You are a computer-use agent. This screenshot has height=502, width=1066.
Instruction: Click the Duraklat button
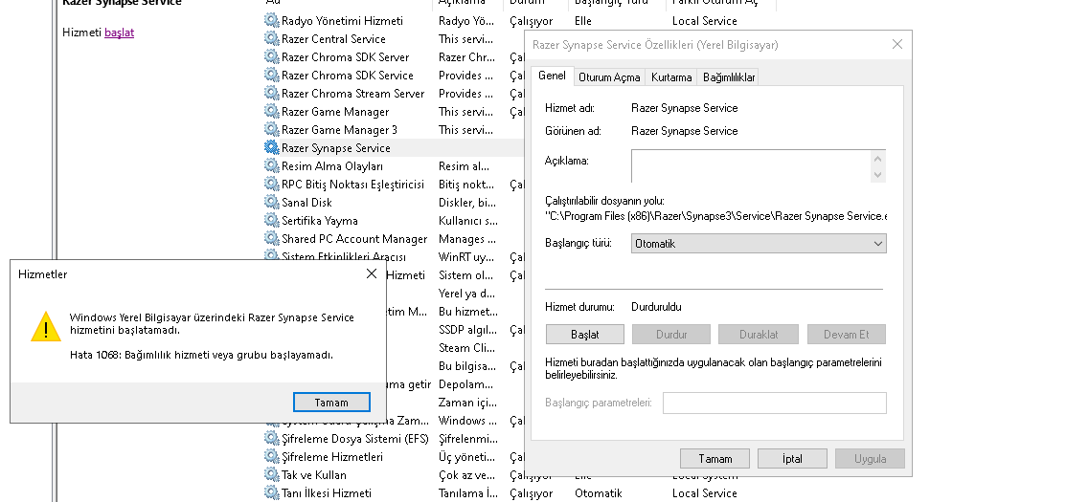759,335
